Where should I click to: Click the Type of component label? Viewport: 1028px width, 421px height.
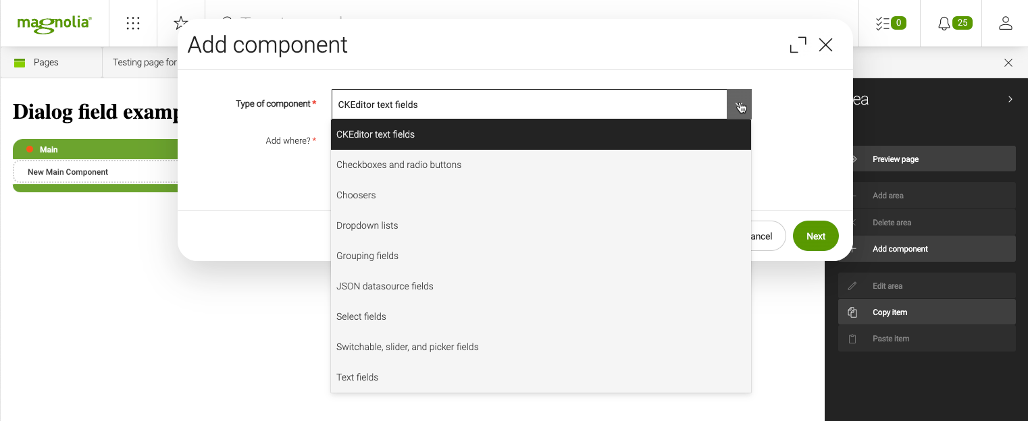click(x=276, y=104)
